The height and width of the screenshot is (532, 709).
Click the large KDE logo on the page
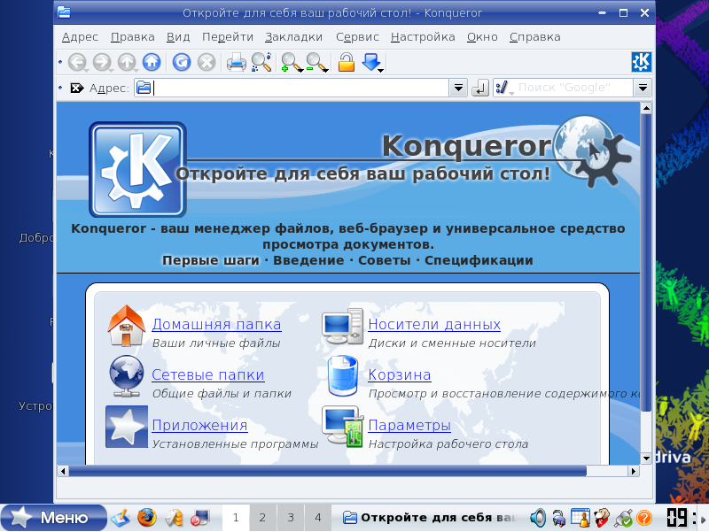pos(138,169)
